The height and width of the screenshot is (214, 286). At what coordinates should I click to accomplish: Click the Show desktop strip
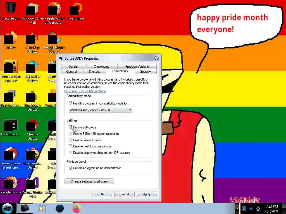pos(284,208)
